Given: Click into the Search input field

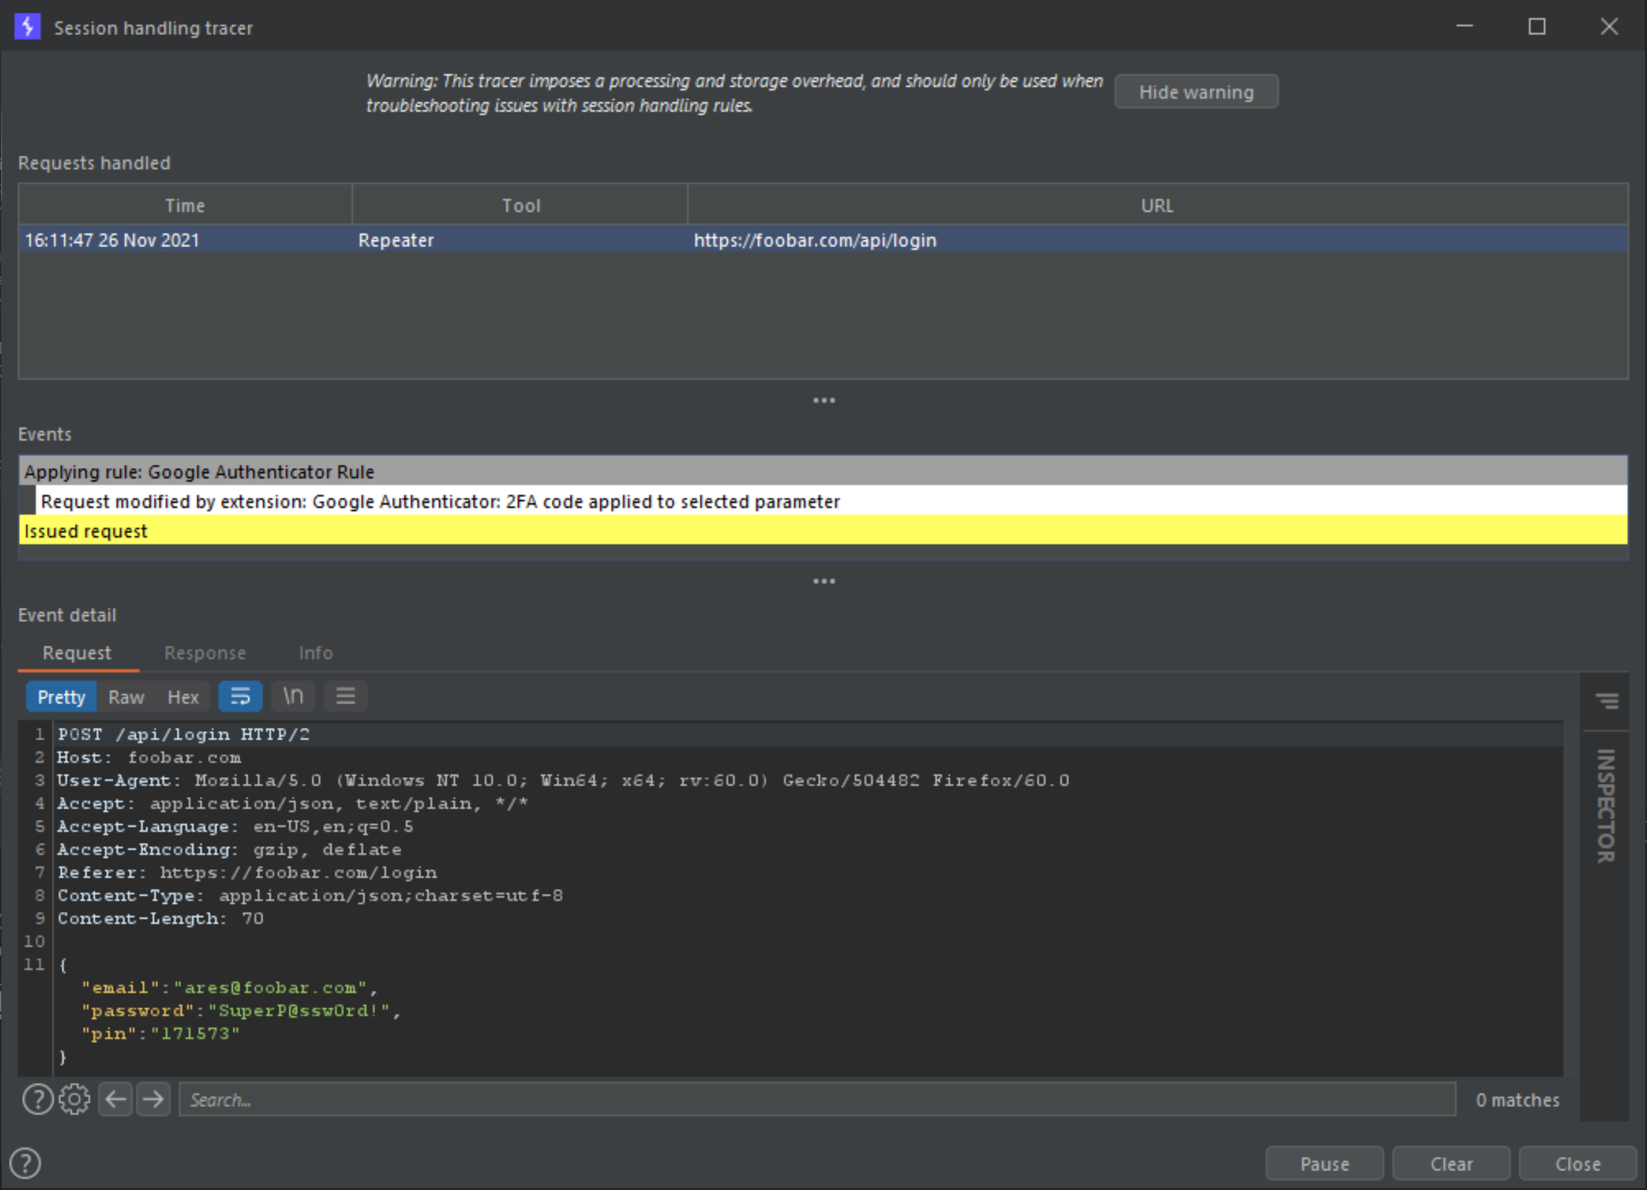Looking at the screenshot, I should click(816, 1099).
